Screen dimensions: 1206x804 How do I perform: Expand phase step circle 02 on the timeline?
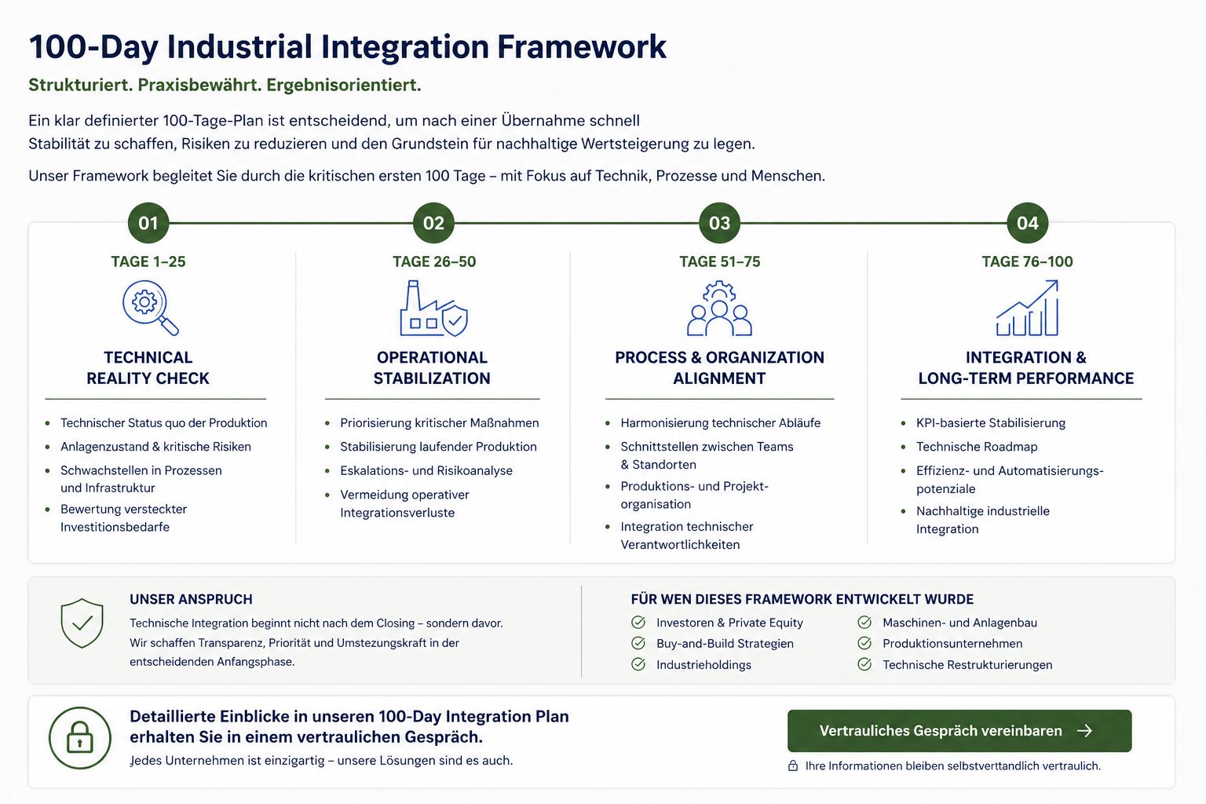coord(433,223)
